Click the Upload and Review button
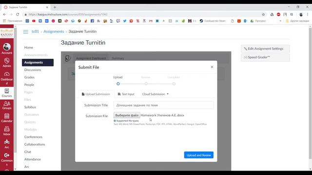 (x=198, y=155)
